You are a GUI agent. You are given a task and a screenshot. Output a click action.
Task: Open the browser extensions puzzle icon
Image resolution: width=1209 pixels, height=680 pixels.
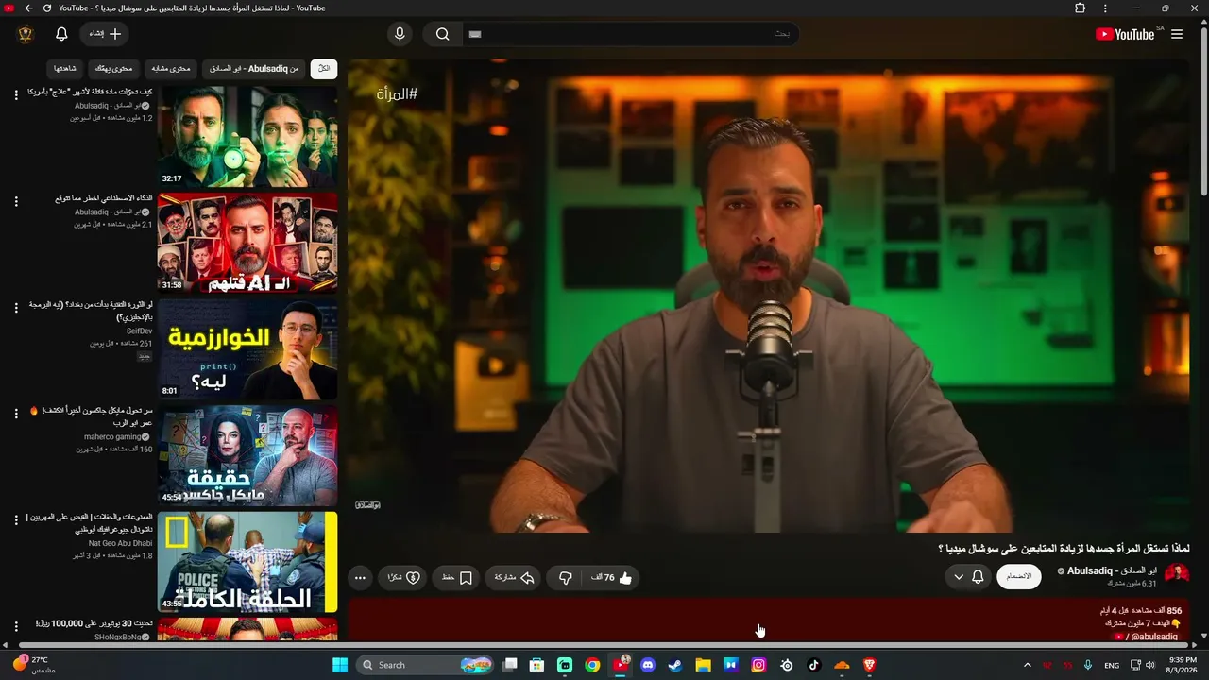point(1081,8)
